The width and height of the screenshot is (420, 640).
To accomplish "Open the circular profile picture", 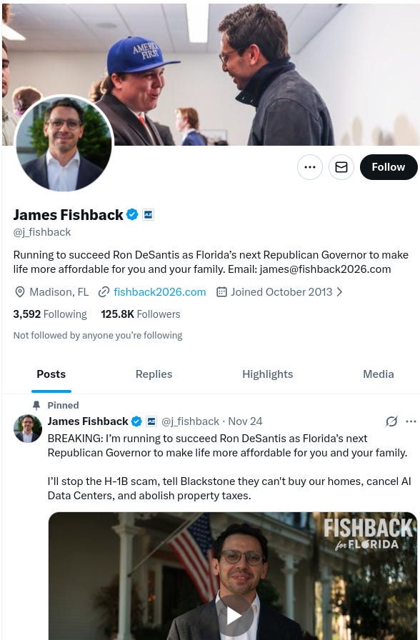I will coord(64,143).
